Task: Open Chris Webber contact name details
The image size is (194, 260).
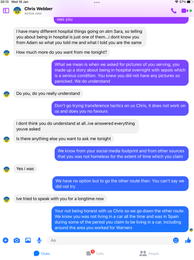Action: (38, 9)
